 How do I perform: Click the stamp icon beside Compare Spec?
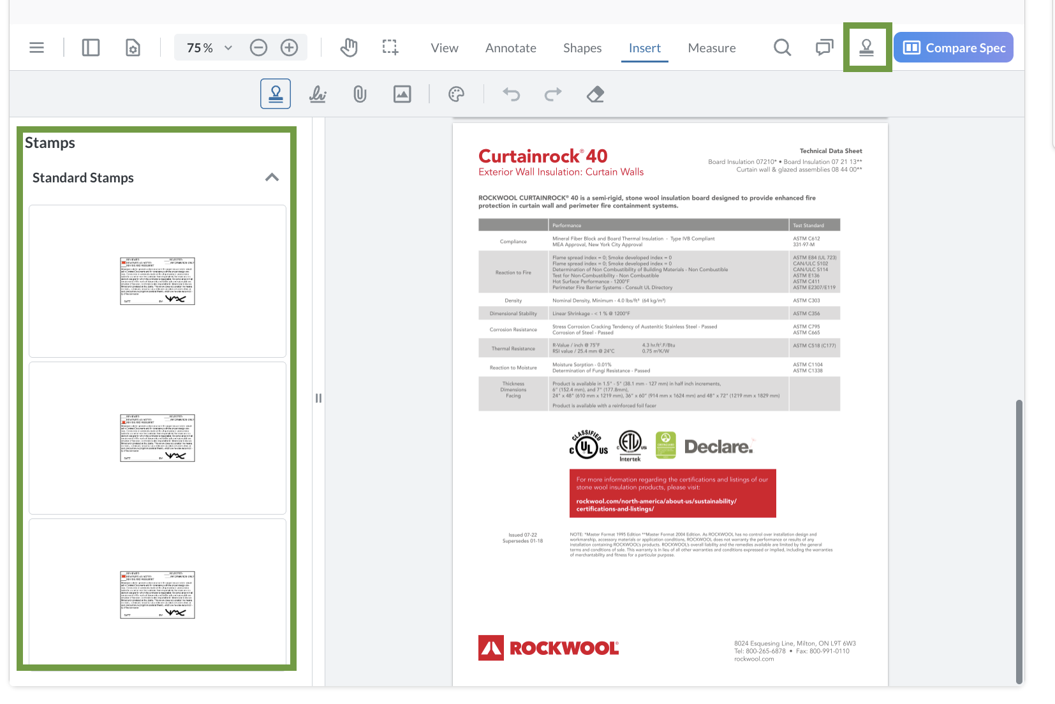coord(867,48)
